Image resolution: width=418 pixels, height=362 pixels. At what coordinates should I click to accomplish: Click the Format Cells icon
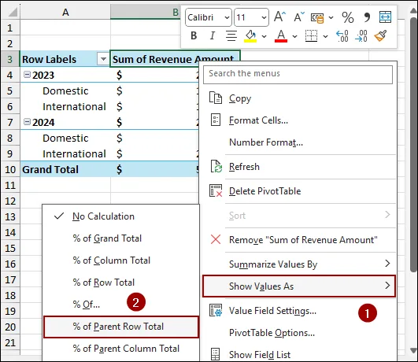click(x=216, y=120)
